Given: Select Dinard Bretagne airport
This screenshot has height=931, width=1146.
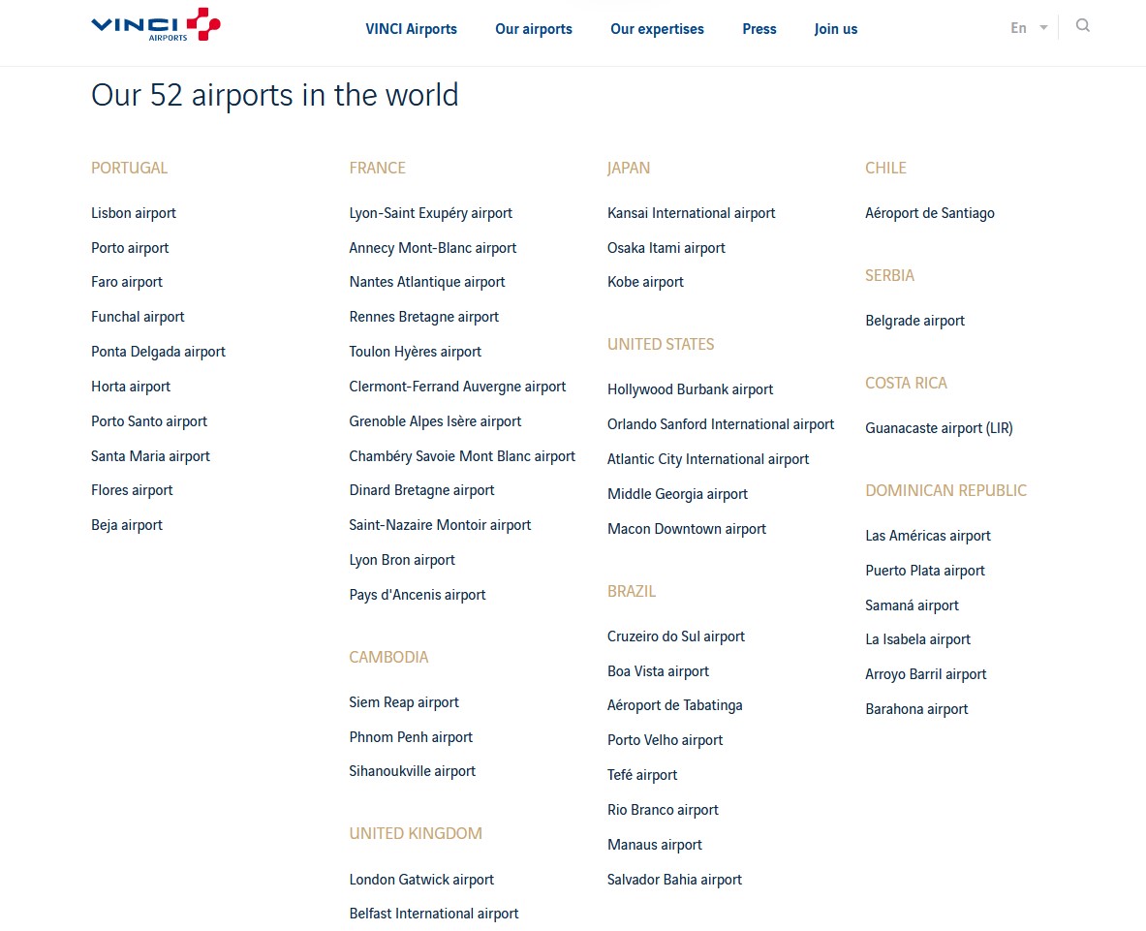Looking at the screenshot, I should [x=421, y=490].
